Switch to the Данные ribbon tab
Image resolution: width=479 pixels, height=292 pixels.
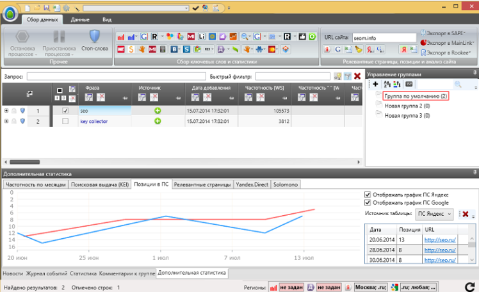click(80, 20)
